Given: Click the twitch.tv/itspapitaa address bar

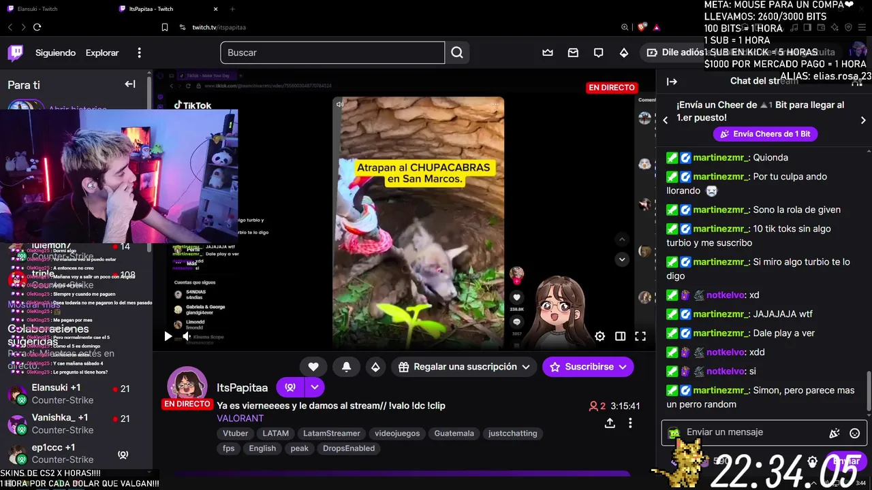Looking at the screenshot, I should [219, 27].
